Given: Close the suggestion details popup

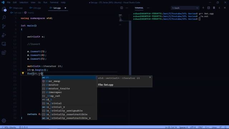Looking at the screenshot, I should coord(150,77).
